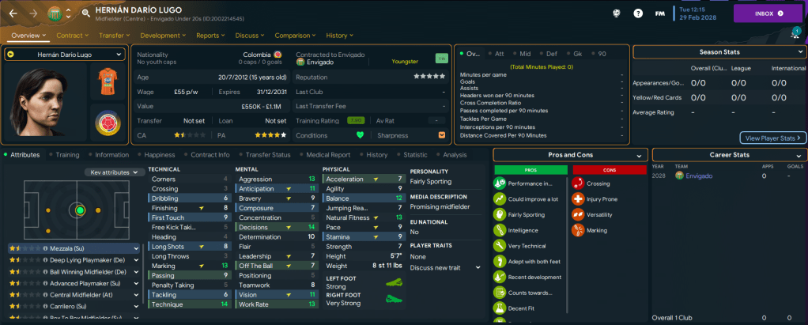This screenshot has width=808, height=325.
Task: Open the Contract menu
Action: [74, 36]
